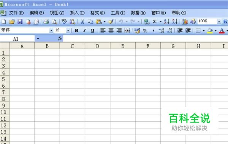Increase decimal places
Image resolution: width=228 pixels, height=144 pixels.
click(x=161, y=31)
